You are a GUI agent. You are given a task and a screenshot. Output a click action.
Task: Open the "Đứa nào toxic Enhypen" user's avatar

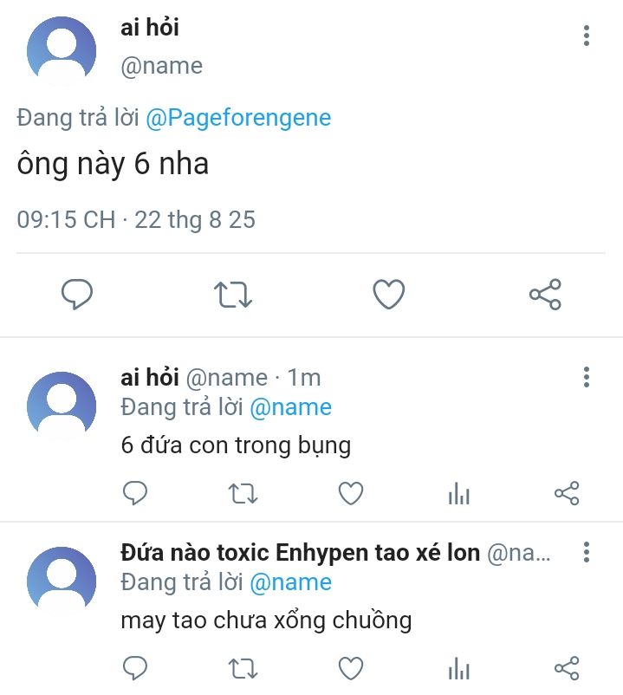pos(62,581)
